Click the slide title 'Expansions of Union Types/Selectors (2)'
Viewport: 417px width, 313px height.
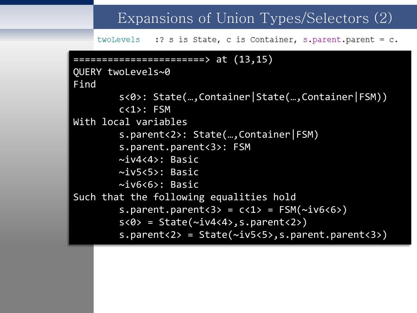coord(255,18)
